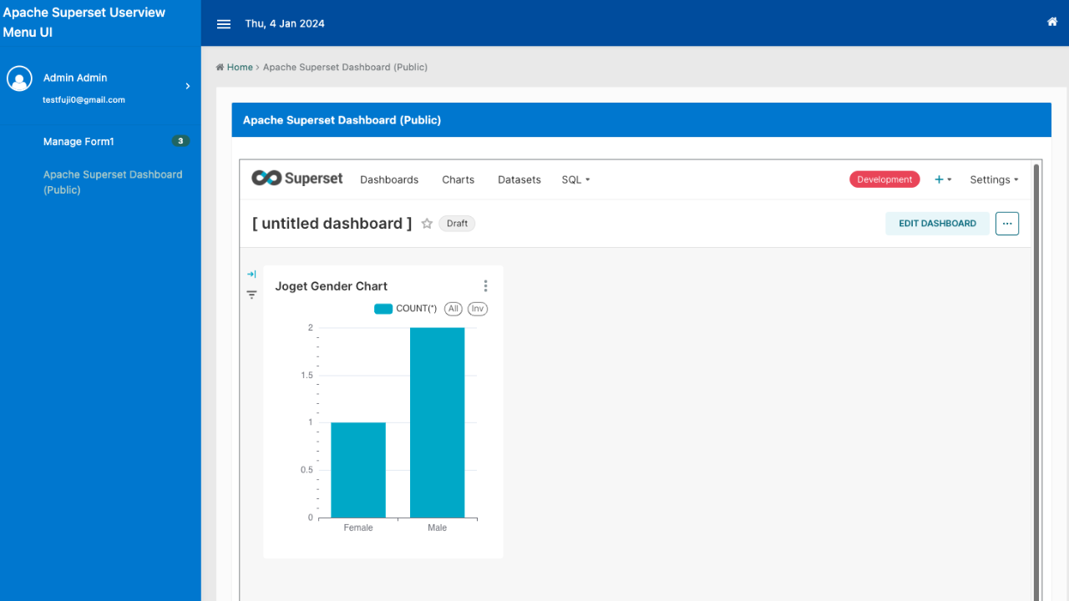Viewport: 1069px width, 601px height.
Task: Expand the Admin Admin profile chevron
Action: (188, 86)
